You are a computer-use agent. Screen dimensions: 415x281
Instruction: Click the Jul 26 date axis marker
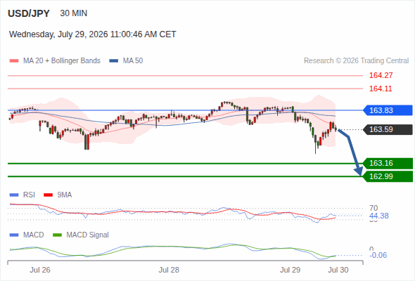tap(40, 270)
